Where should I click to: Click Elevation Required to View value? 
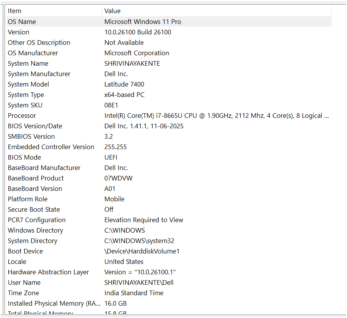tap(144, 220)
